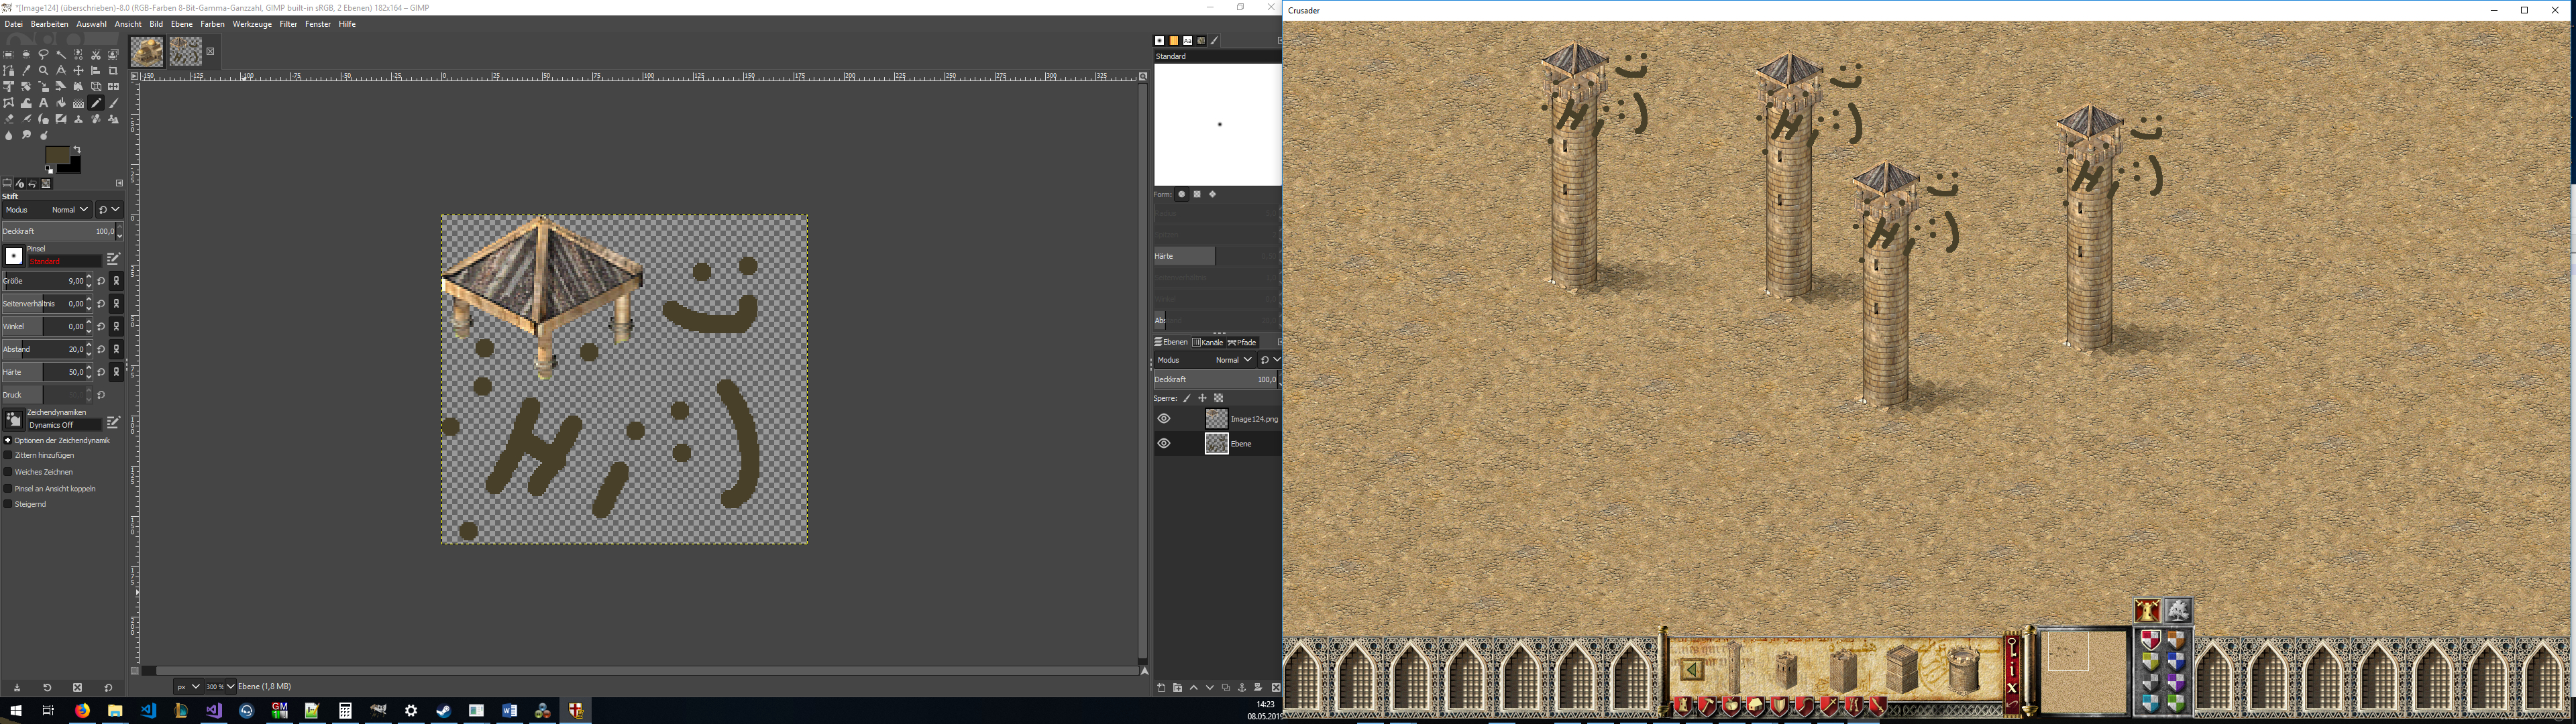The image size is (2576, 724).
Task: Delete the selected layer
Action: [x=1275, y=688]
